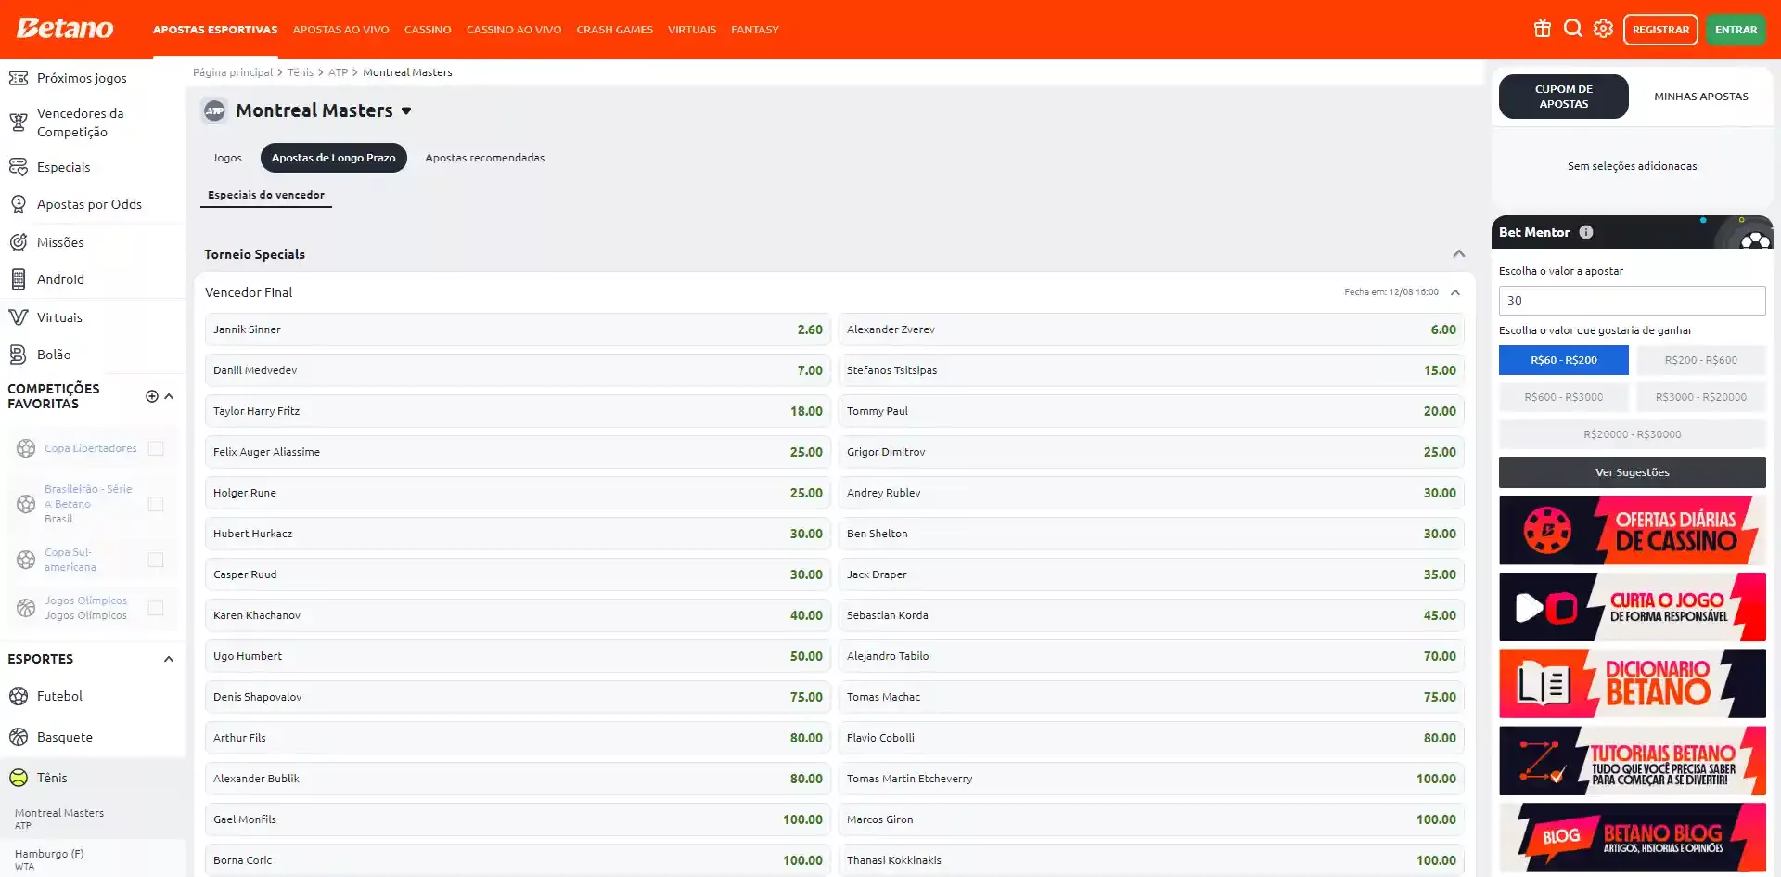Open the settings gear icon
The width and height of the screenshot is (1781, 877).
(1603, 29)
